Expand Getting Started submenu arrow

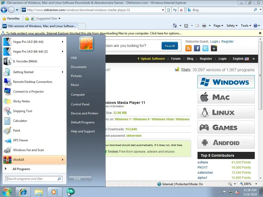[63, 72]
